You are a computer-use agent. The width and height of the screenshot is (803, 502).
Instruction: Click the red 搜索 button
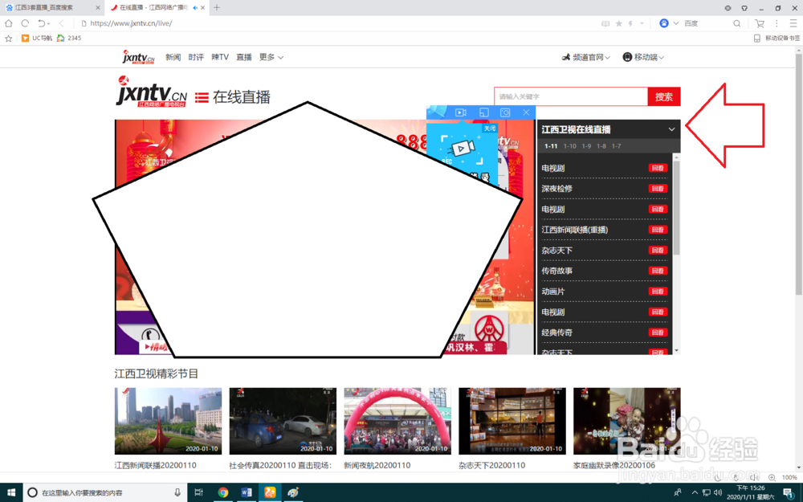(x=664, y=96)
